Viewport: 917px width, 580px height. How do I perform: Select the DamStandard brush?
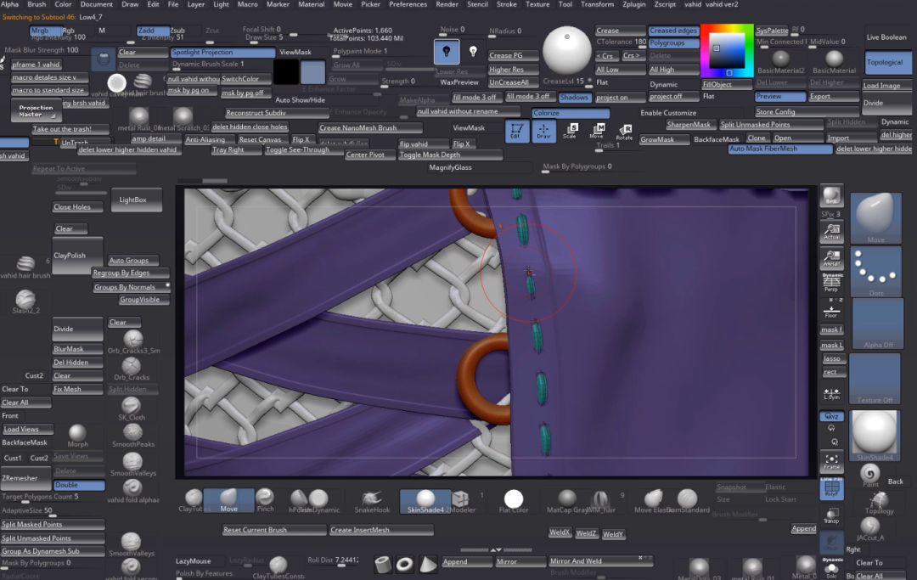pos(687,501)
